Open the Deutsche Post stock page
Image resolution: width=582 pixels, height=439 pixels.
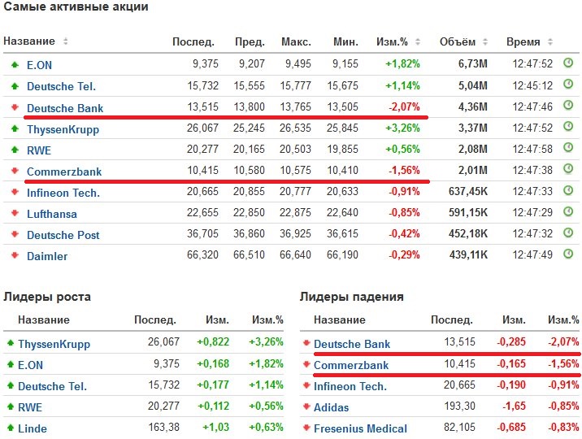click(x=63, y=235)
